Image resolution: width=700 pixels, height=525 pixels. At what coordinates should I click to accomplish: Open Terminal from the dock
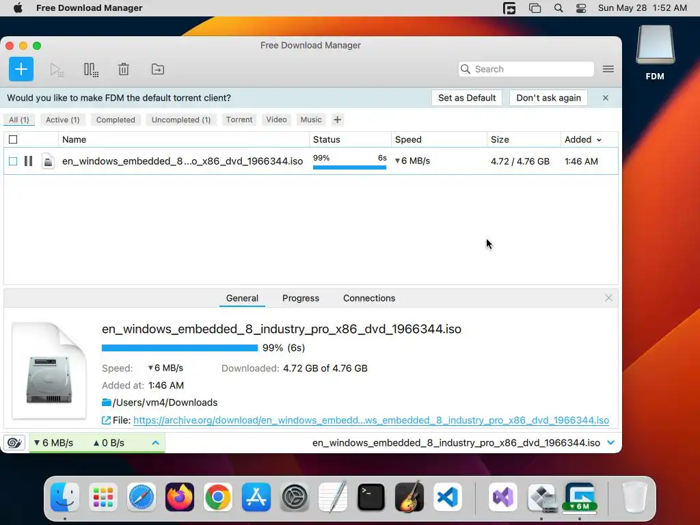371,497
